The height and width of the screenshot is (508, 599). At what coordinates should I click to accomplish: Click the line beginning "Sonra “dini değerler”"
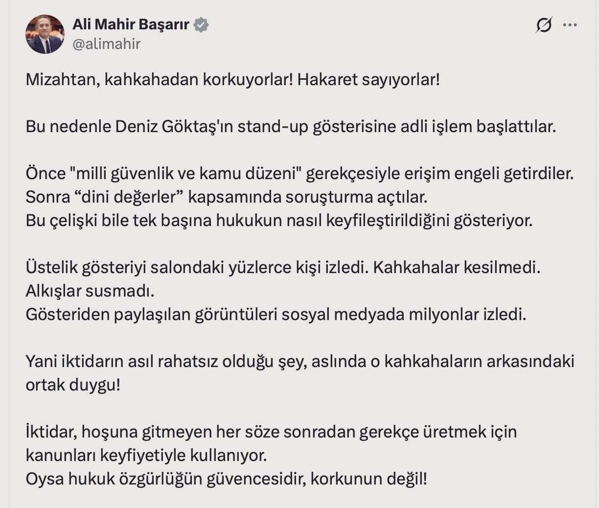point(227,197)
